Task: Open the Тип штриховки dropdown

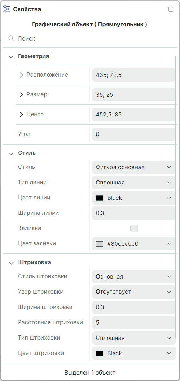Action: coord(134,338)
